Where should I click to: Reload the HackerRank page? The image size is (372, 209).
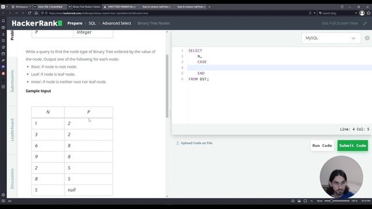click(x=30, y=13)
